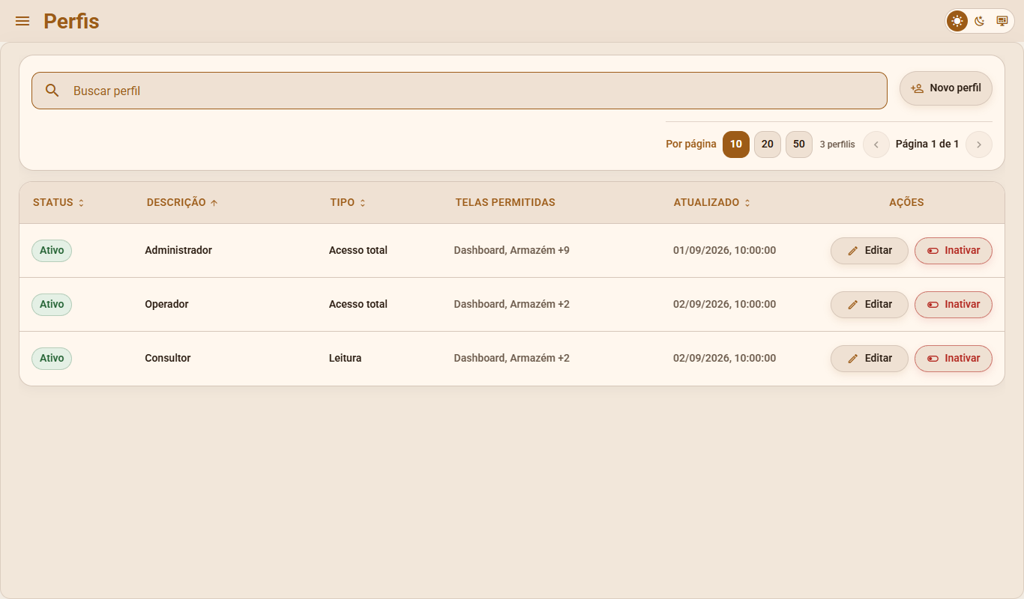Image resolution: width=1024 pixels, height=599 pixels.
Task: Switch to light theme sun icon
Action: pos(957,21)
